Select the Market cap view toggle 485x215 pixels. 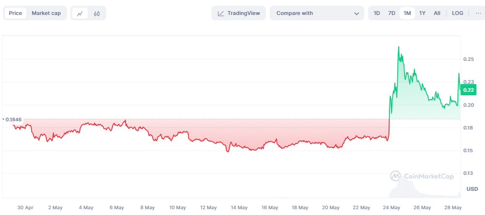click(46, 13)
